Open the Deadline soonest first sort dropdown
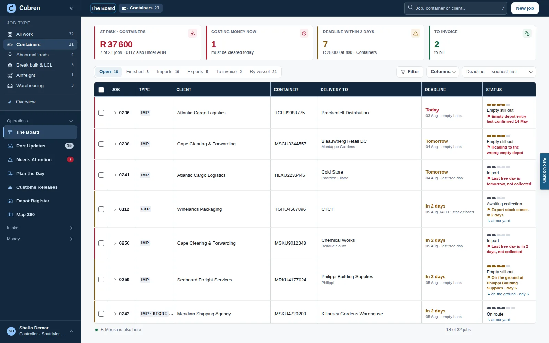549x343 pixels. click(x=499, y=72)
